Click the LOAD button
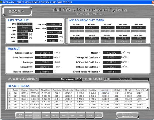Screen dimensions: 154x120 click(63, 115)
